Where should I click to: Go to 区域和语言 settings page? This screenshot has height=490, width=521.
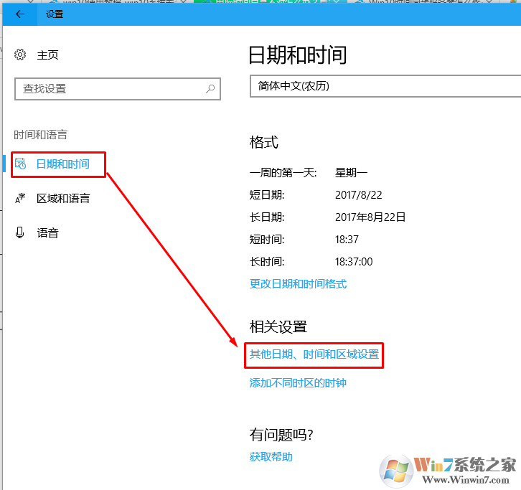(63, 199)
